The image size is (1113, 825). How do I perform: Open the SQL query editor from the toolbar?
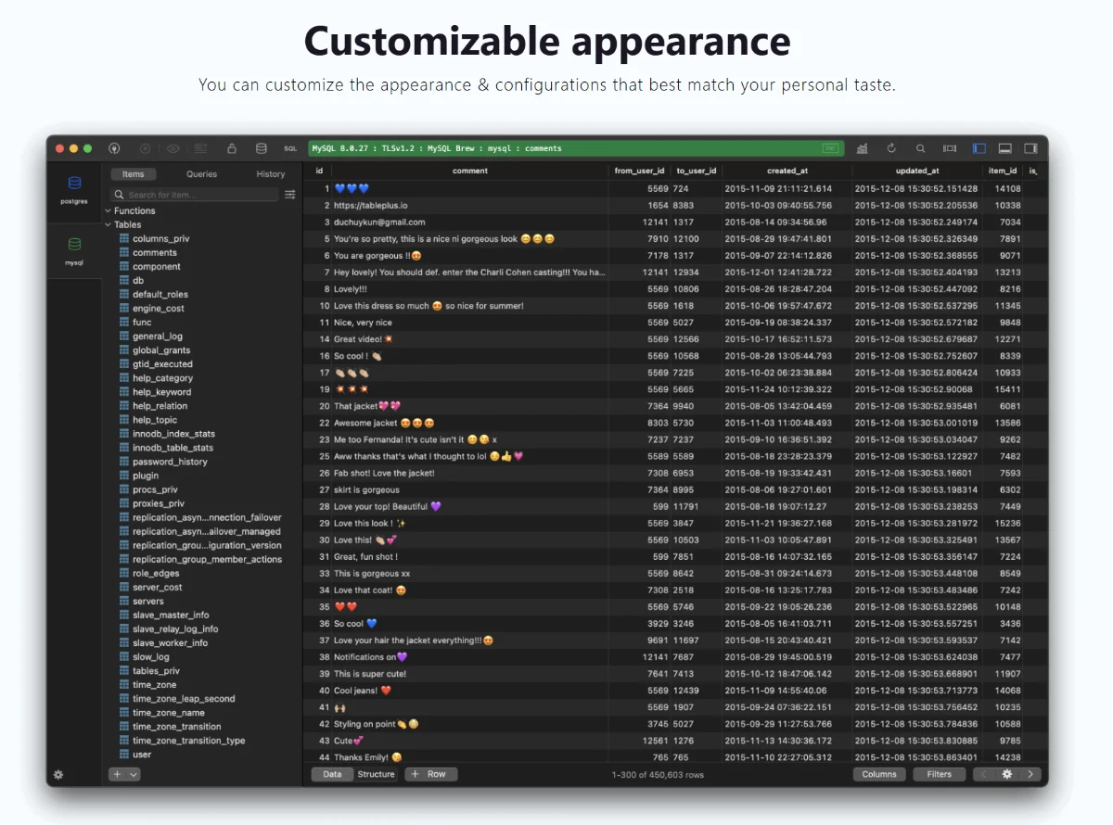click(x=289, y=147)
